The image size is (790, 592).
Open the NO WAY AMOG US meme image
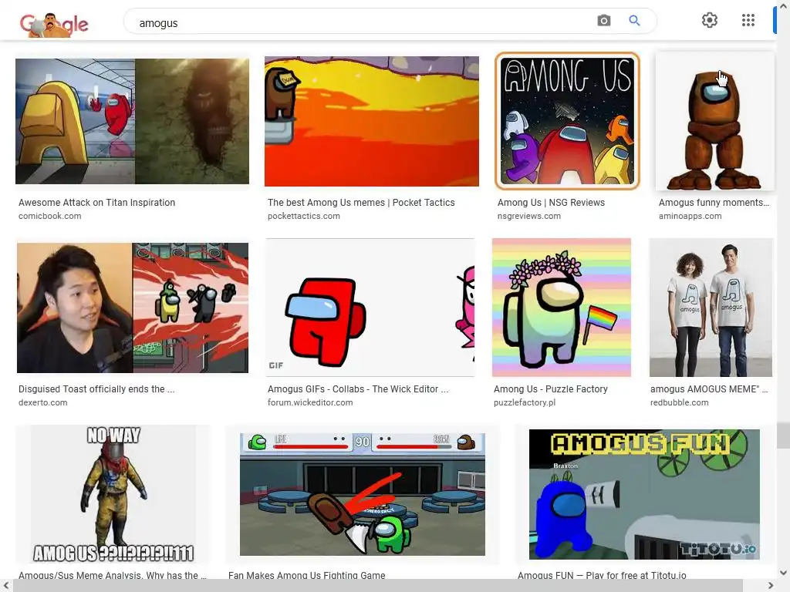click(x=113, y=493)
